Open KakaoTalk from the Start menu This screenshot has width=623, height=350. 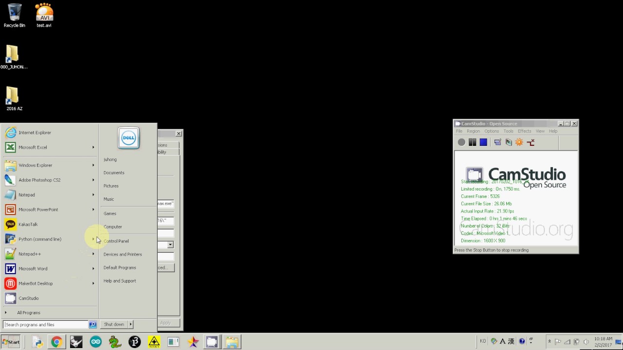(50, 225)
